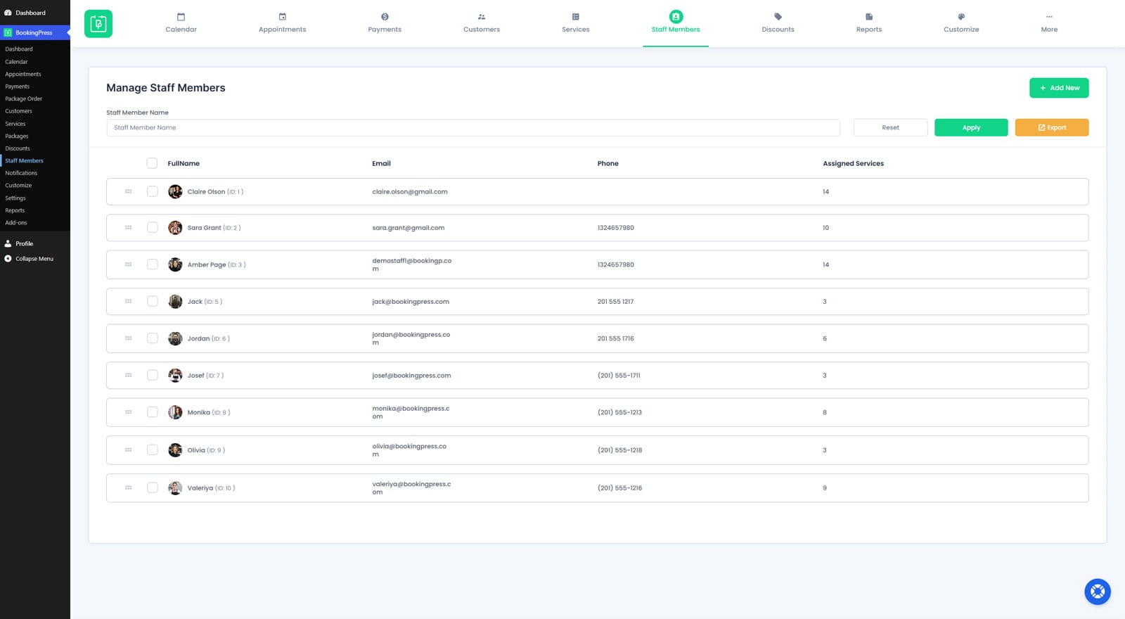Open the help support floating icon

(1097, 592)
